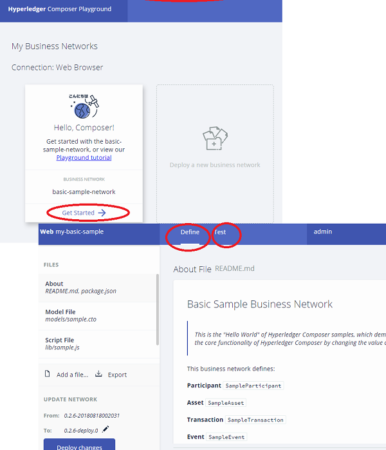
Task: Click the Export download icon
Action: 98,374
